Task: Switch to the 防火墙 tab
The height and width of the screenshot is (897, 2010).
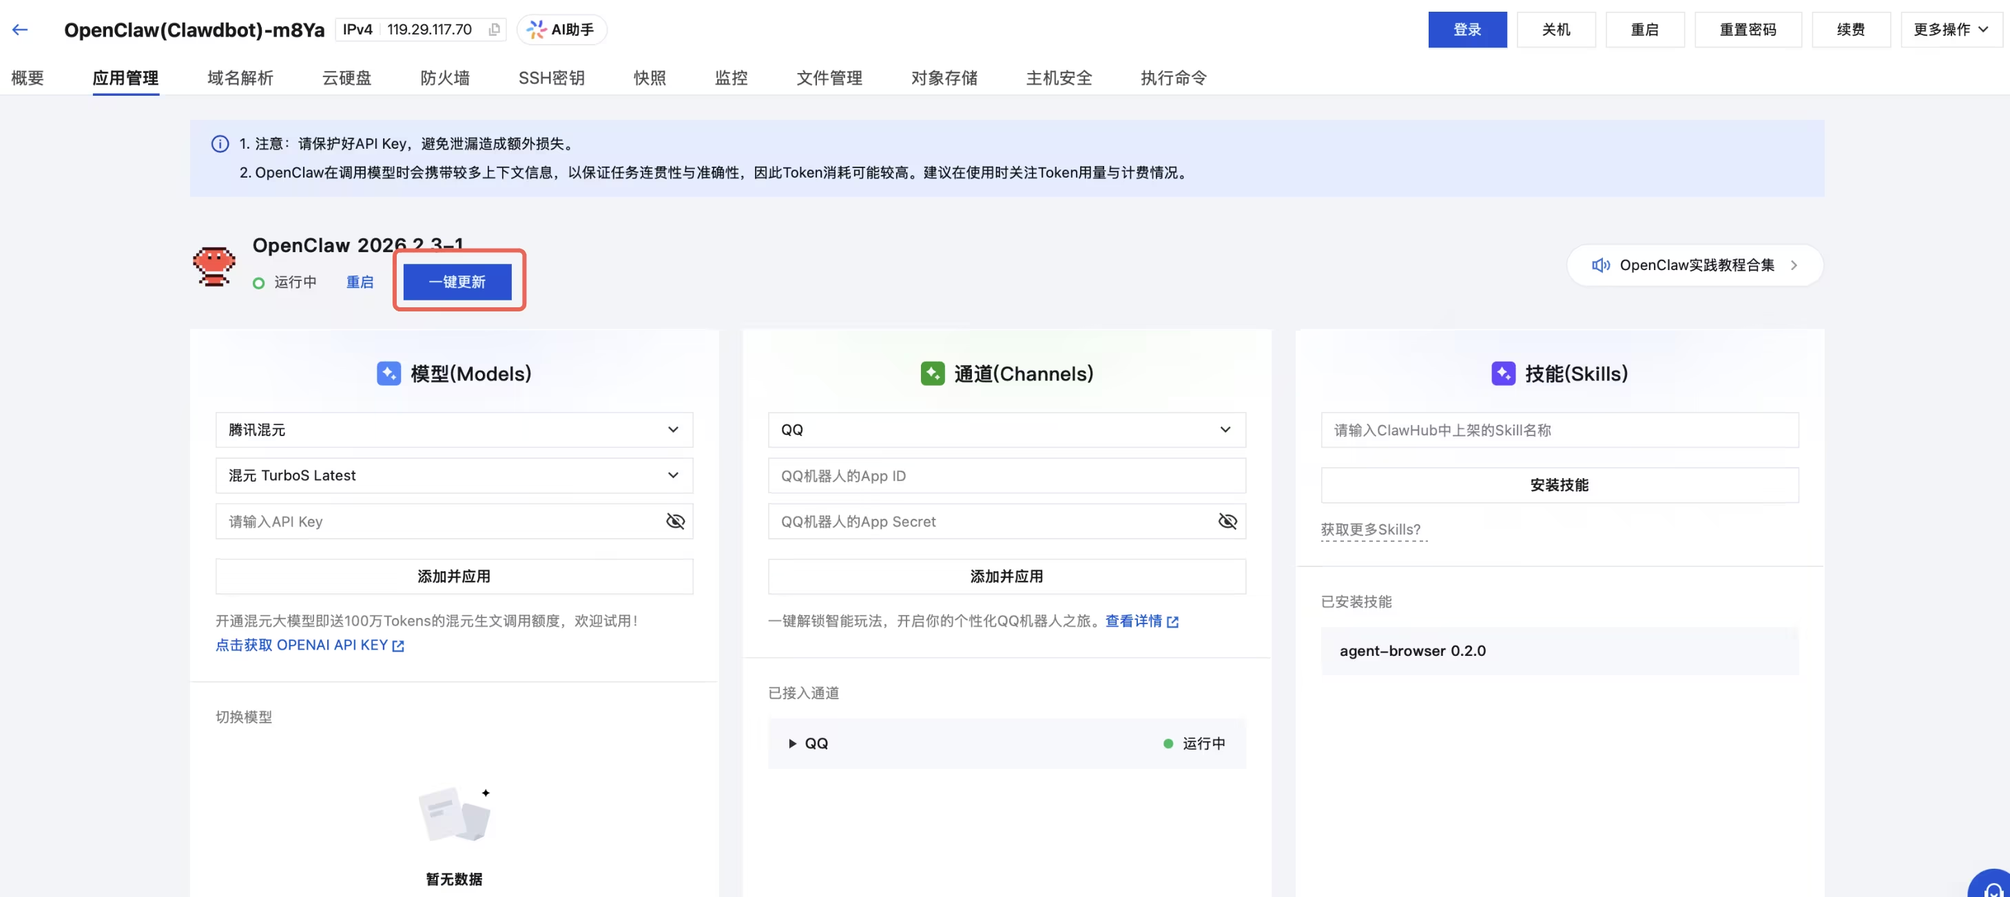Action: (x=445, y=77)
